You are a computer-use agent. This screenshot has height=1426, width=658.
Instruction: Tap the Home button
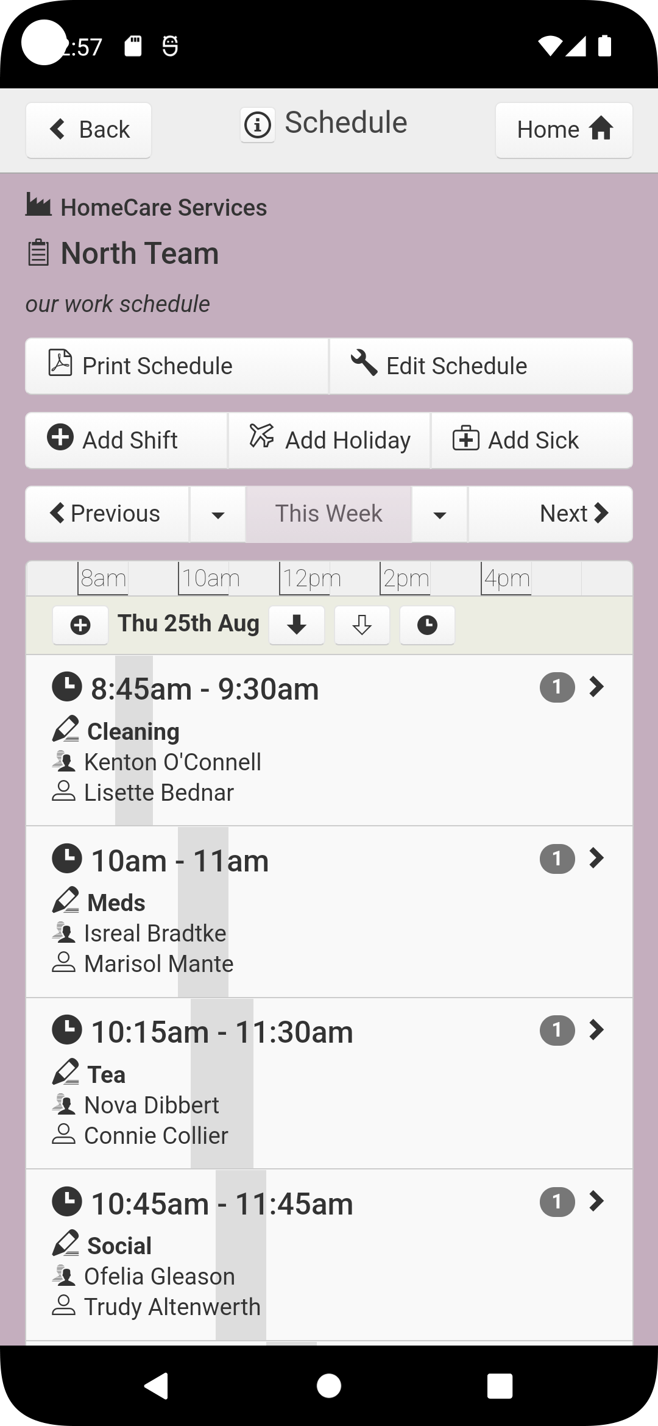pos(564,130)
